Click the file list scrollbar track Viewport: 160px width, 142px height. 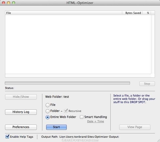(153, 44)
